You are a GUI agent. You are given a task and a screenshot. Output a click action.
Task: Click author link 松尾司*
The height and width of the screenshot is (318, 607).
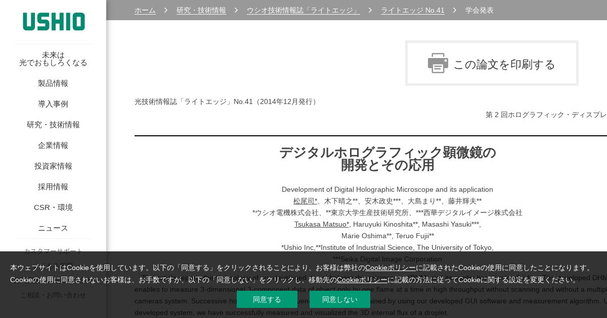[306, 201]
